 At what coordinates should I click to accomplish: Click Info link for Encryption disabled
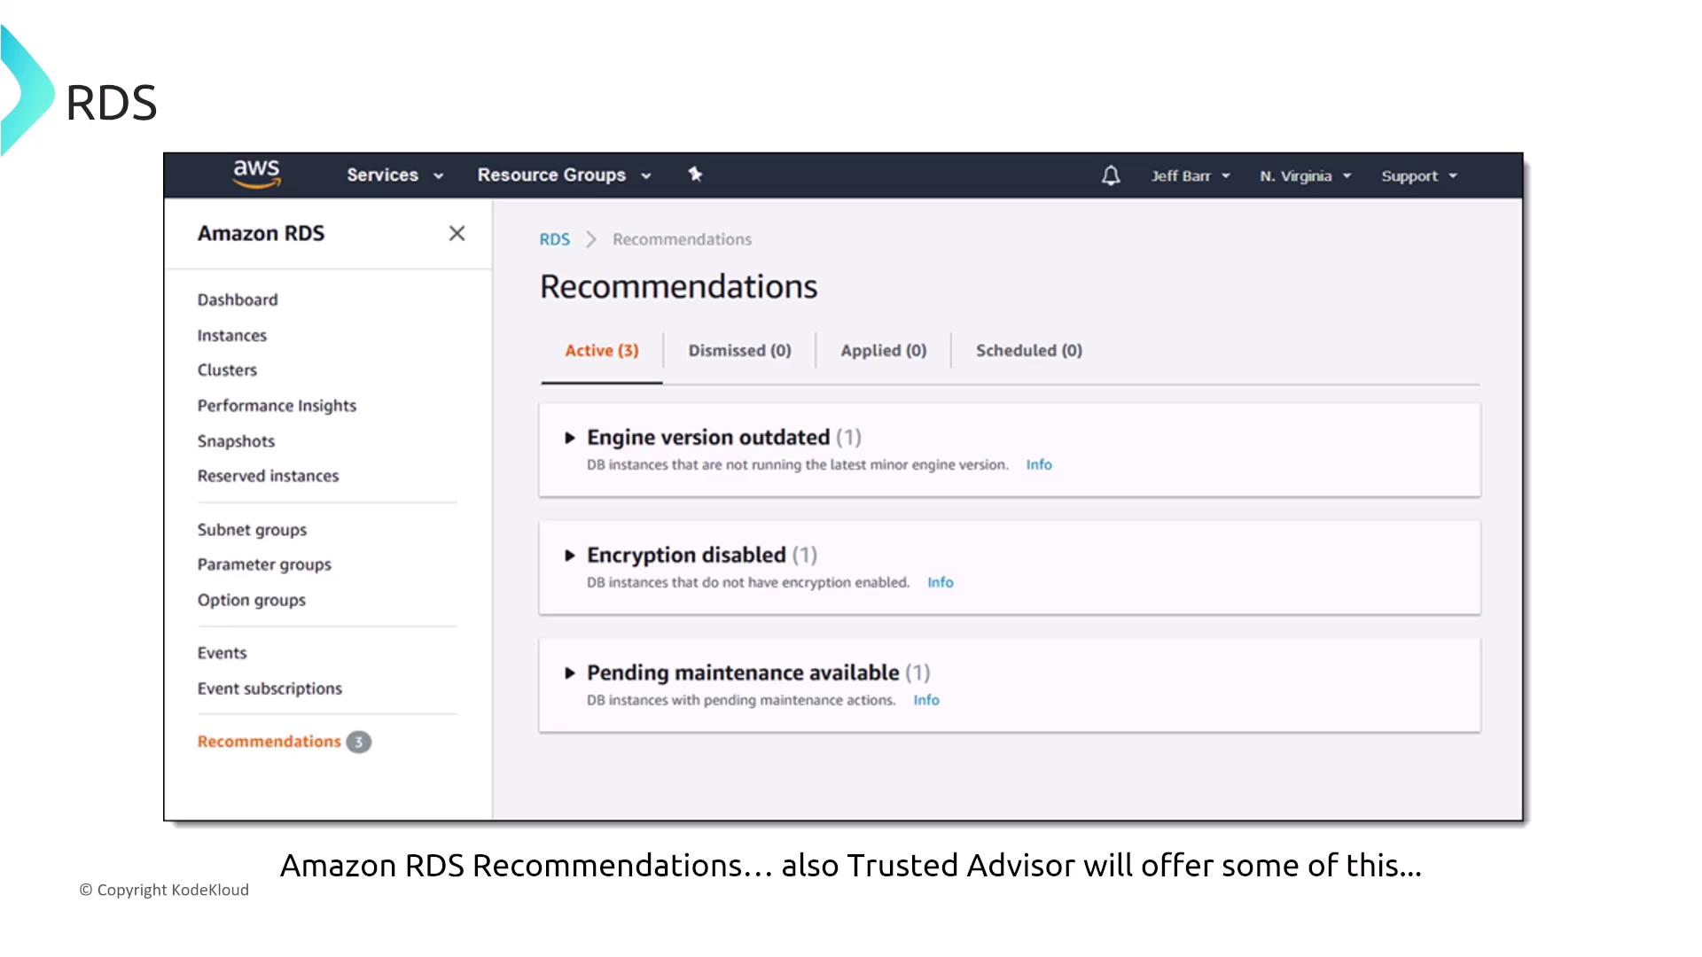point(940,582)
